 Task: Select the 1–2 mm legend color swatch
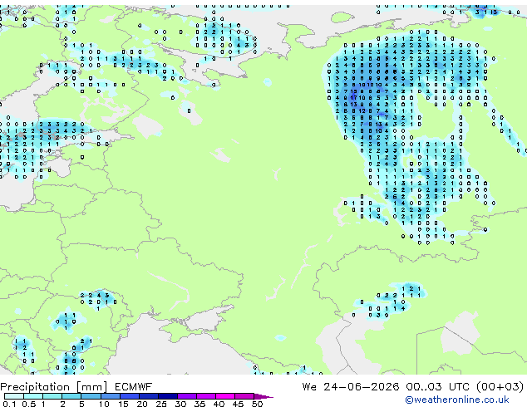[x=52, y=396]
